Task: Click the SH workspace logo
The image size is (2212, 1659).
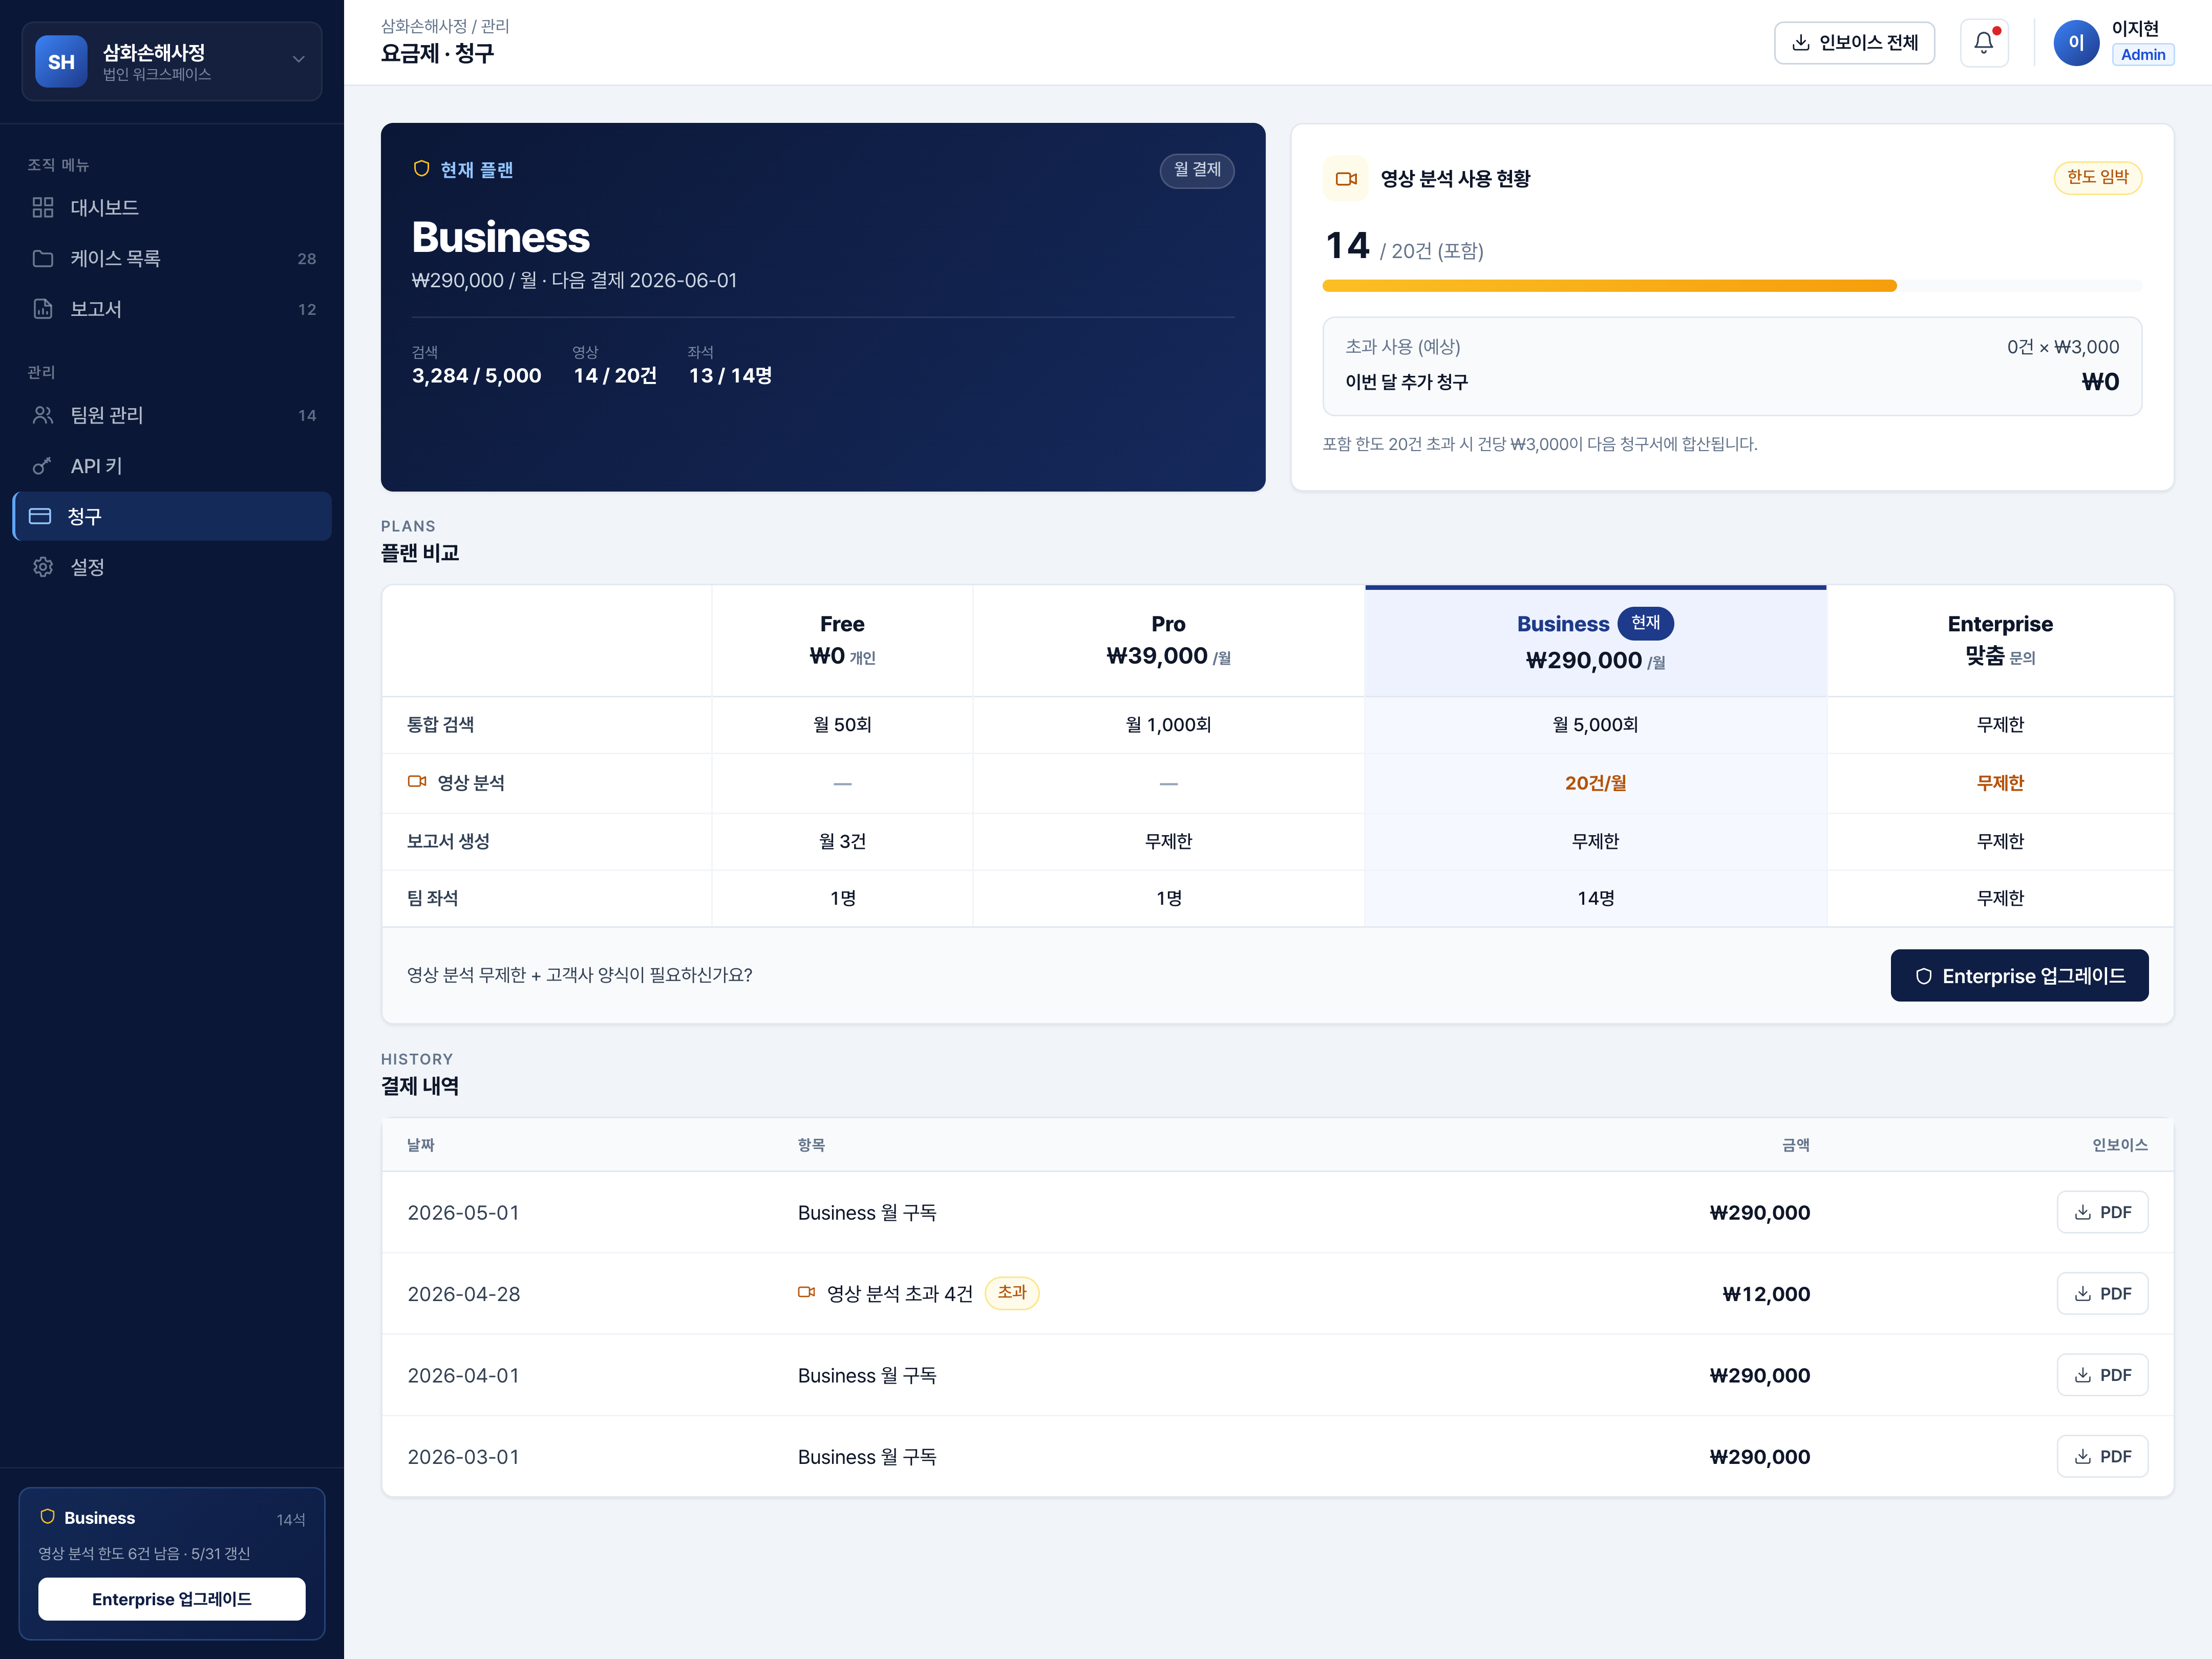Action: pyautogui.click(x=61, y=62)
